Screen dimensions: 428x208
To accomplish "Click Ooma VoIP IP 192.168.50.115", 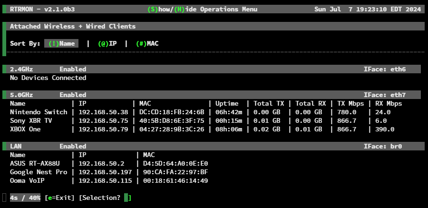I will coord(105,181).
